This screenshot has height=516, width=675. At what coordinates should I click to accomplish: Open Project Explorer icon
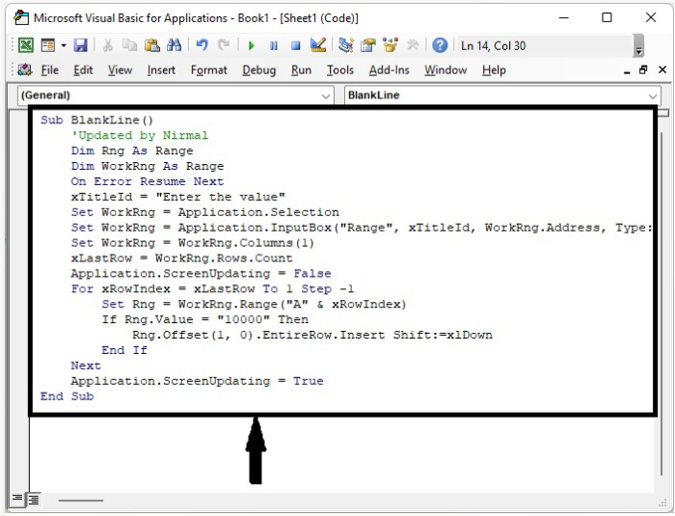(x=345, y=45)
